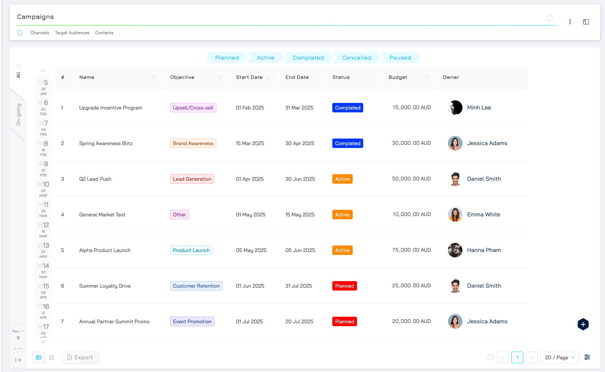Image resolution: width=605 pixels, height=372 pixels.
Task: Add new campaign with plus button
Action: coord(583,324)
